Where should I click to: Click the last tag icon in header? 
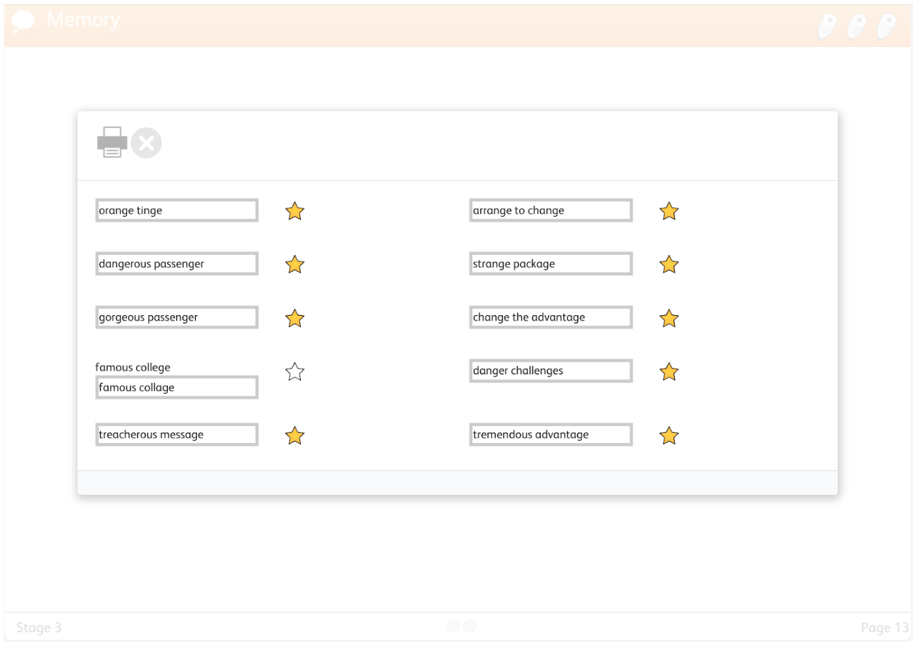coord(886,27)
